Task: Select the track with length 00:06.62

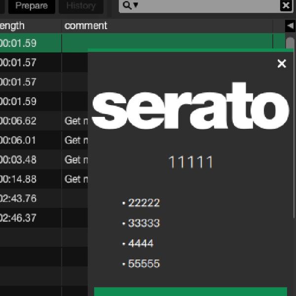Action: click(x=44, y=121)
